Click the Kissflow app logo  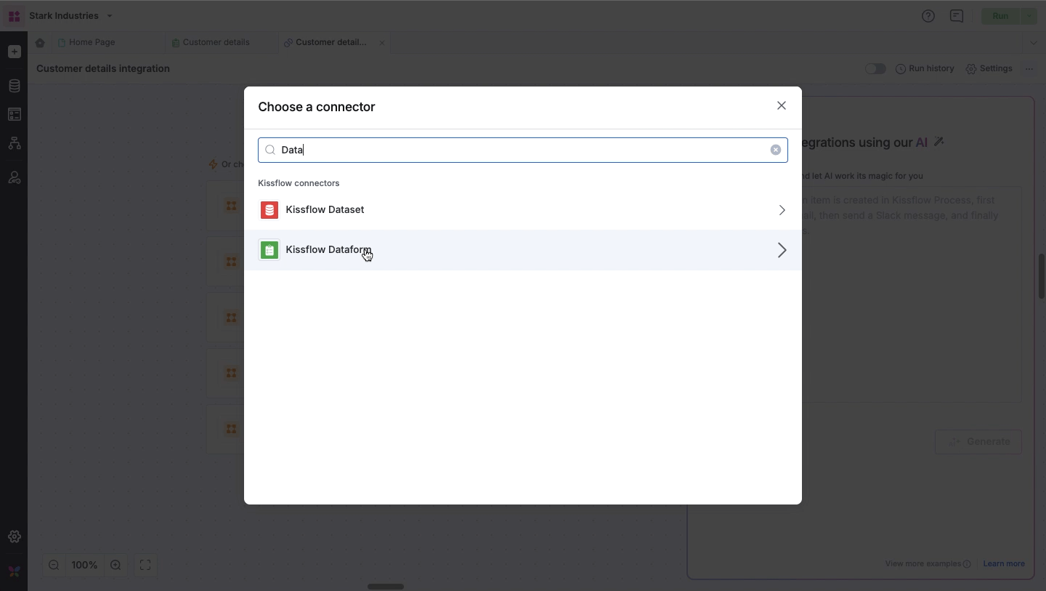(x=14, y=16)
